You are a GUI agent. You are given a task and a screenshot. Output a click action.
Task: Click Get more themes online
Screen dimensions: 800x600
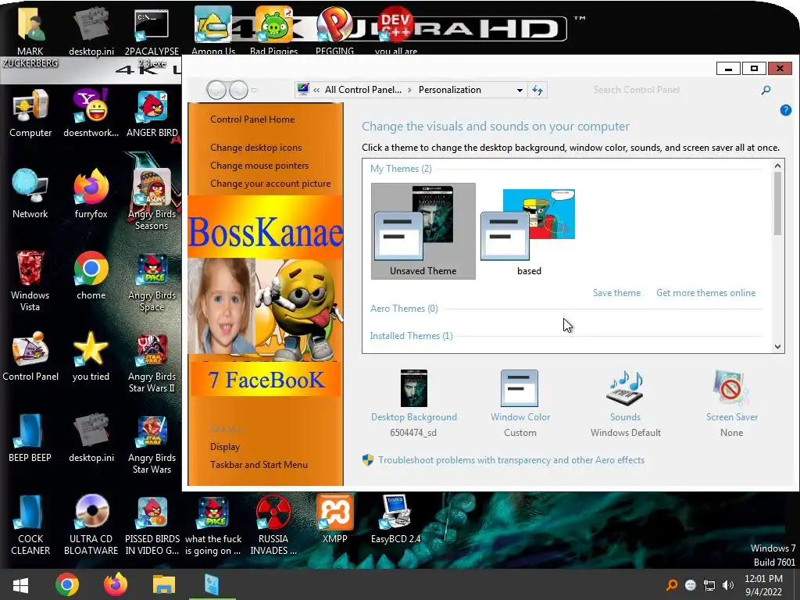705,293
